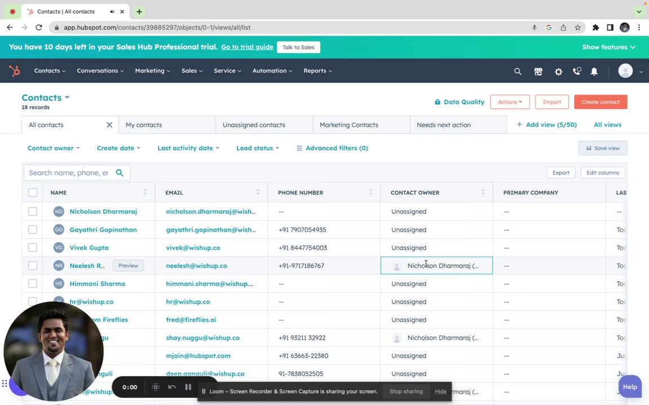Close the All contacts view tab
This screenshot has width=649, height=405.
(x=109, y=125)
